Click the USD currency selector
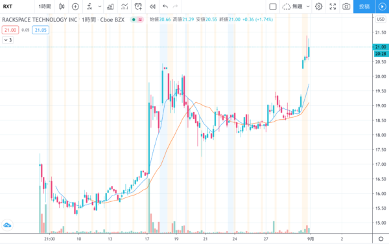389x244 pixels. [381, 19]
